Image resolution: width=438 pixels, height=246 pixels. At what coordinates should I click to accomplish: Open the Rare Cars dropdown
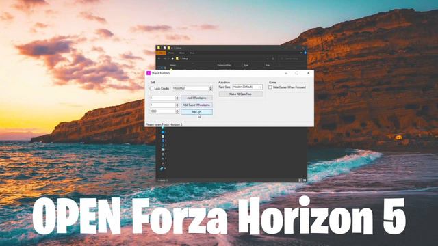(x=248, y=87)
